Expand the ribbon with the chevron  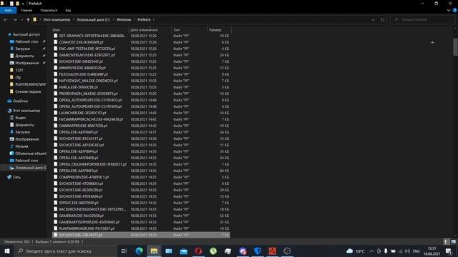click(449, 10)
